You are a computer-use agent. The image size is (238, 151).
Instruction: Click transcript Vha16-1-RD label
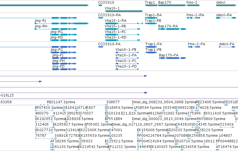coord(116,37)
